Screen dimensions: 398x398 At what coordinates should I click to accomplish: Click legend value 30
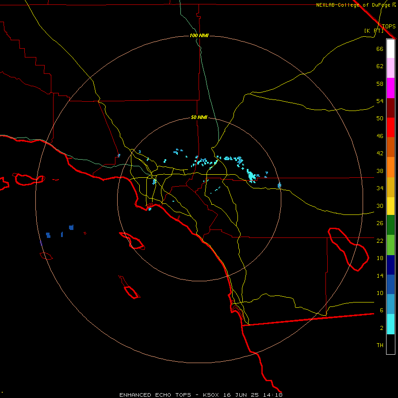(380, 206)
